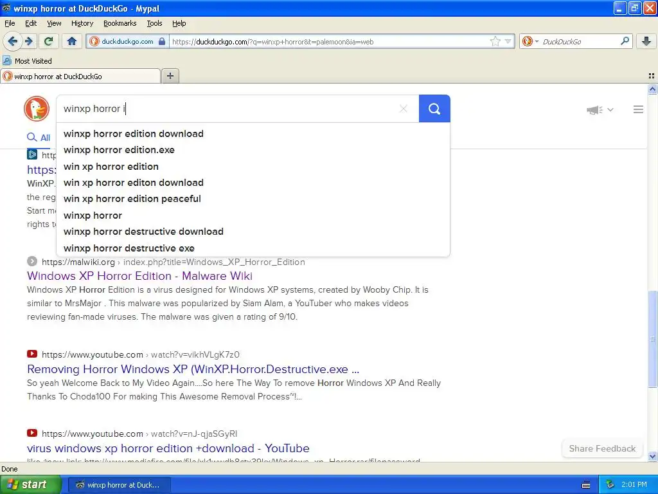Open the DuckDuckGo hamburger menu
Viewport: 658px width, 494px height.
(638, 109)
